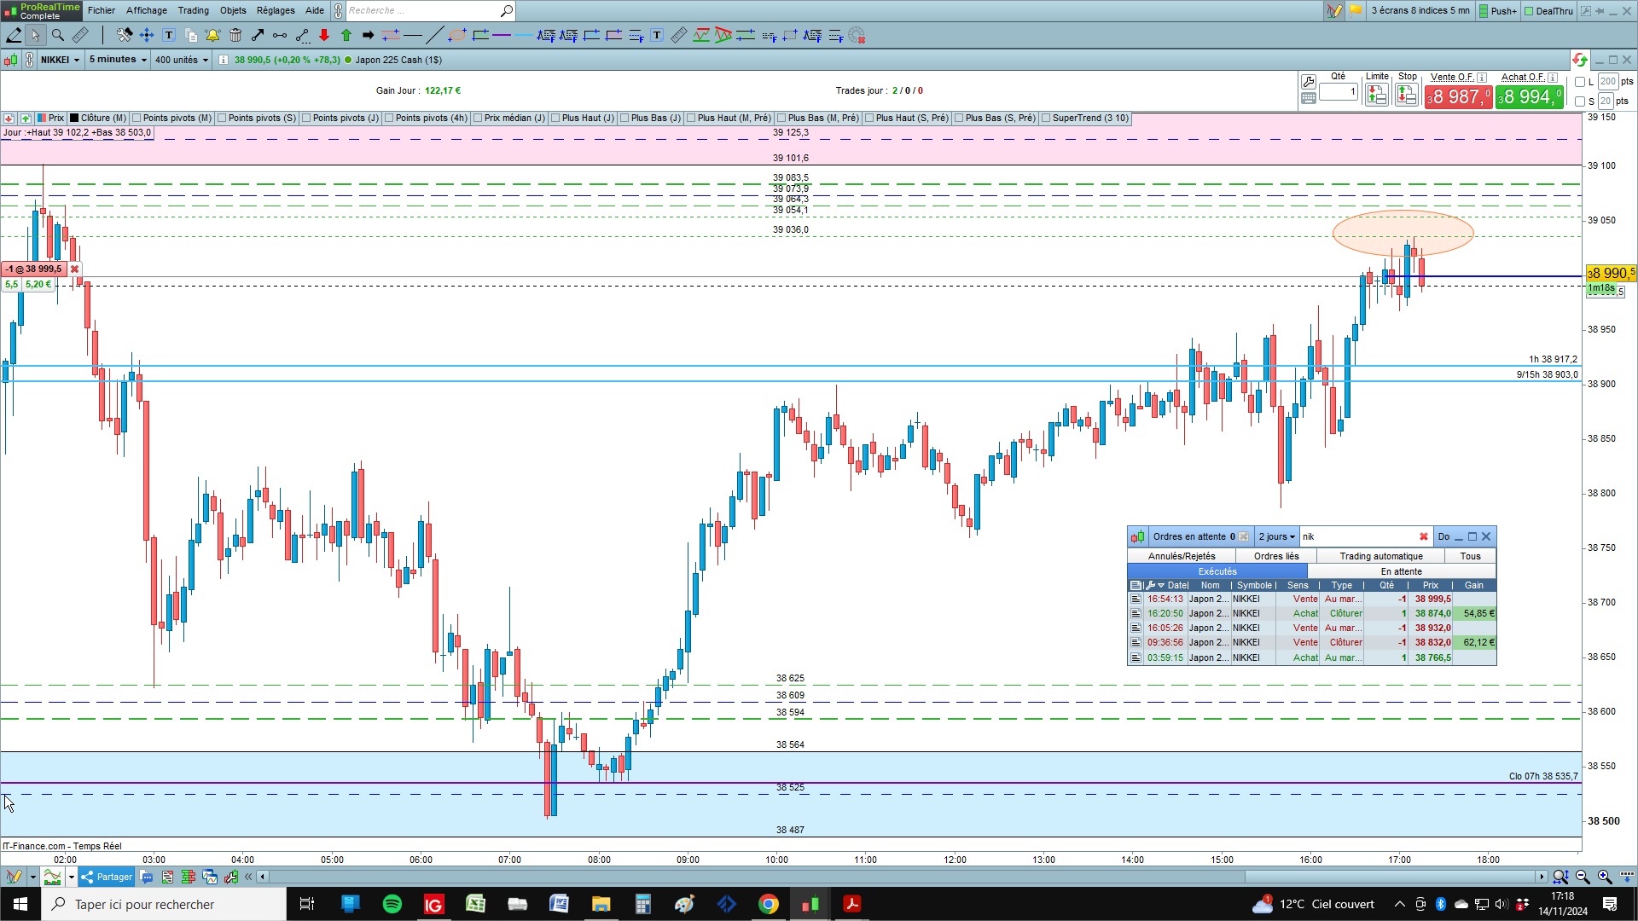The height and width of the screenshot is (921, 1638).
Task: Switch to the Annulés/Rejetés tab
Action: [1182, 556]
